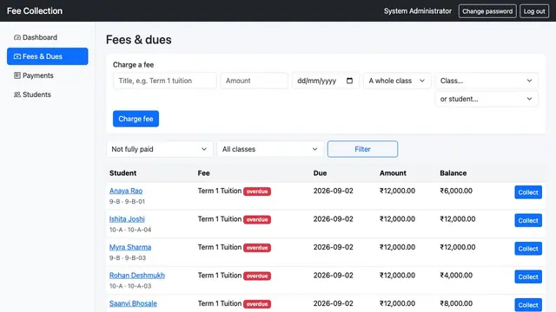This screenshot has height=312, width=556.
Task: Click the Balance column header
Action: pyautogui.click(x=453, y=173)
